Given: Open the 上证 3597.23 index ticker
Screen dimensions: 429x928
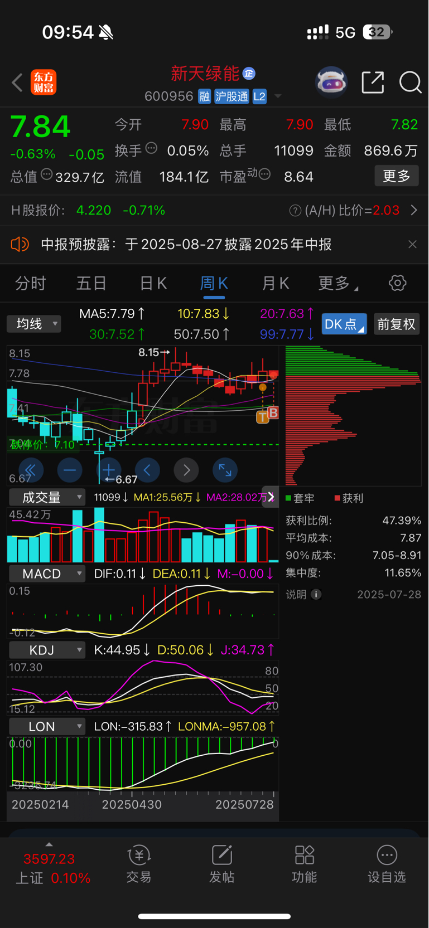Looking at the screenshot, I should pos(53,868).
